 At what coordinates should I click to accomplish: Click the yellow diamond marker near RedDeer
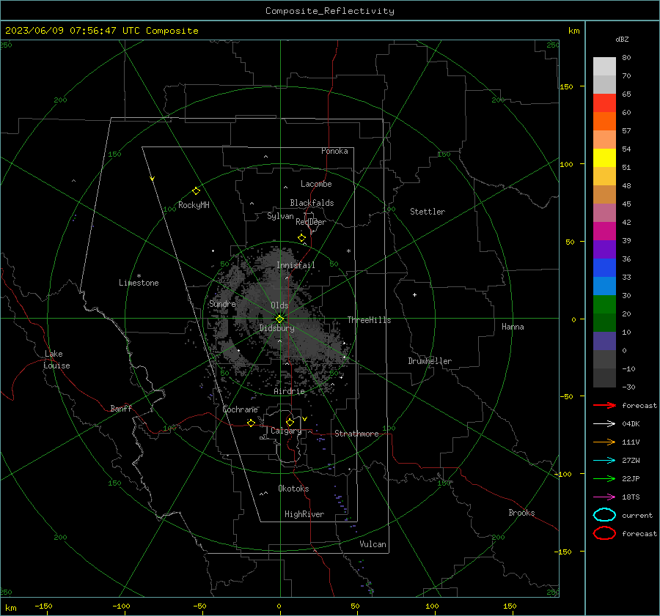301,238
